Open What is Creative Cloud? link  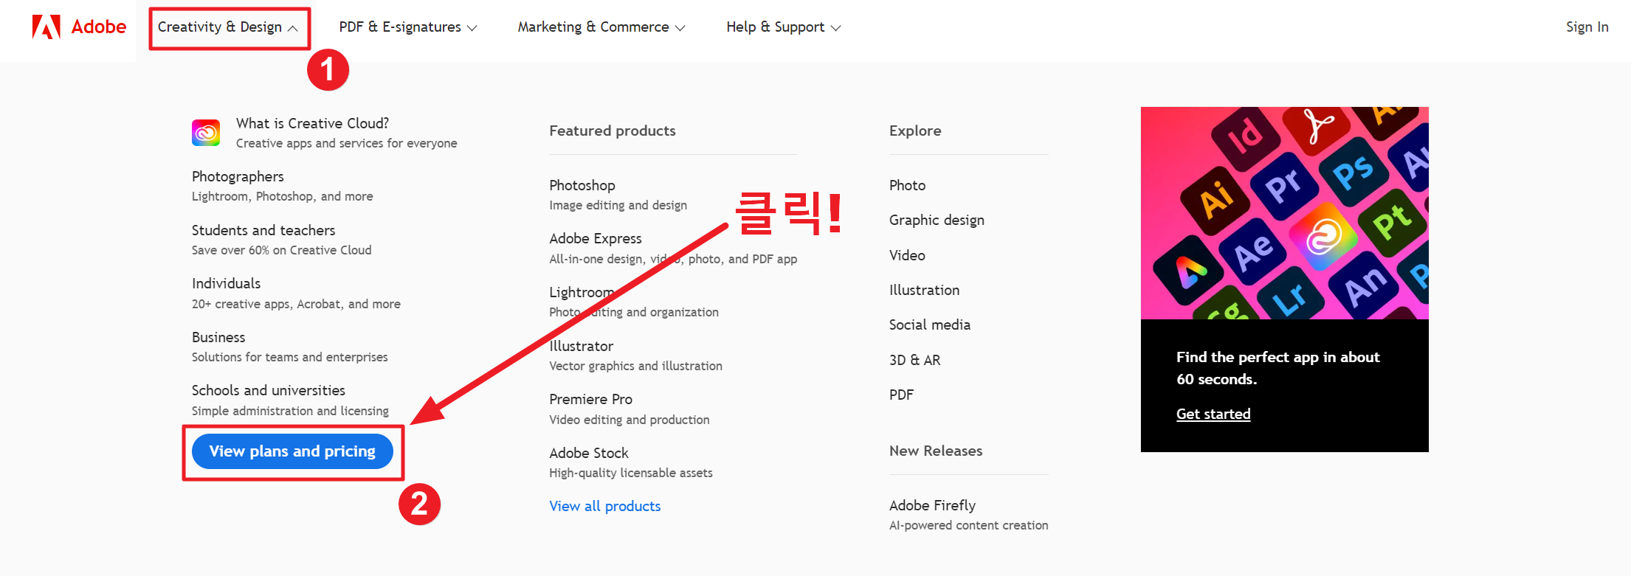tap(346, 133)
